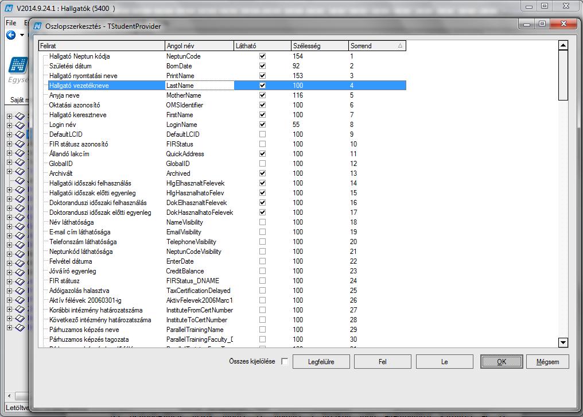Sort by the Angol név column header
The width and height of the screenshot is (583, 417).
[199, 46]
